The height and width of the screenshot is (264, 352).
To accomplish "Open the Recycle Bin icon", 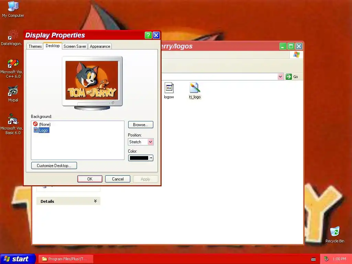I will [335, 234].
